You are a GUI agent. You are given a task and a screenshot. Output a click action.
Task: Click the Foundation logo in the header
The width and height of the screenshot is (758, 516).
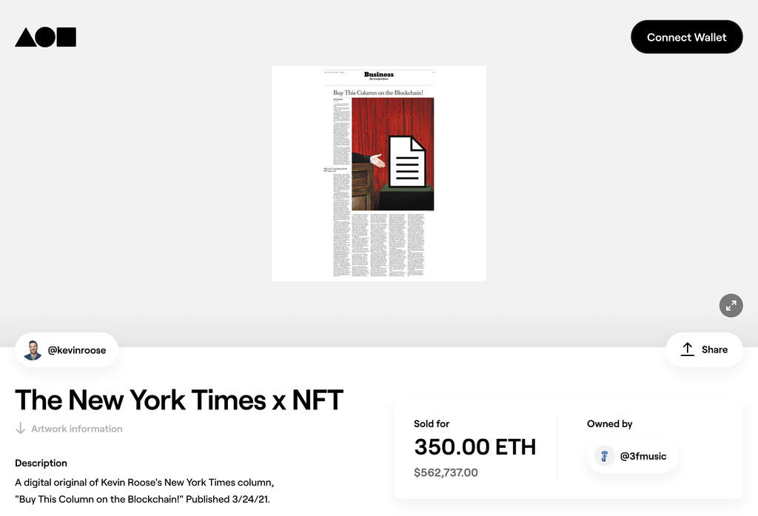[x=45, y=37]
